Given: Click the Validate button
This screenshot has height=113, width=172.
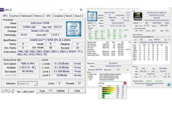Looking at the screenshot, I should click(60, 91).
